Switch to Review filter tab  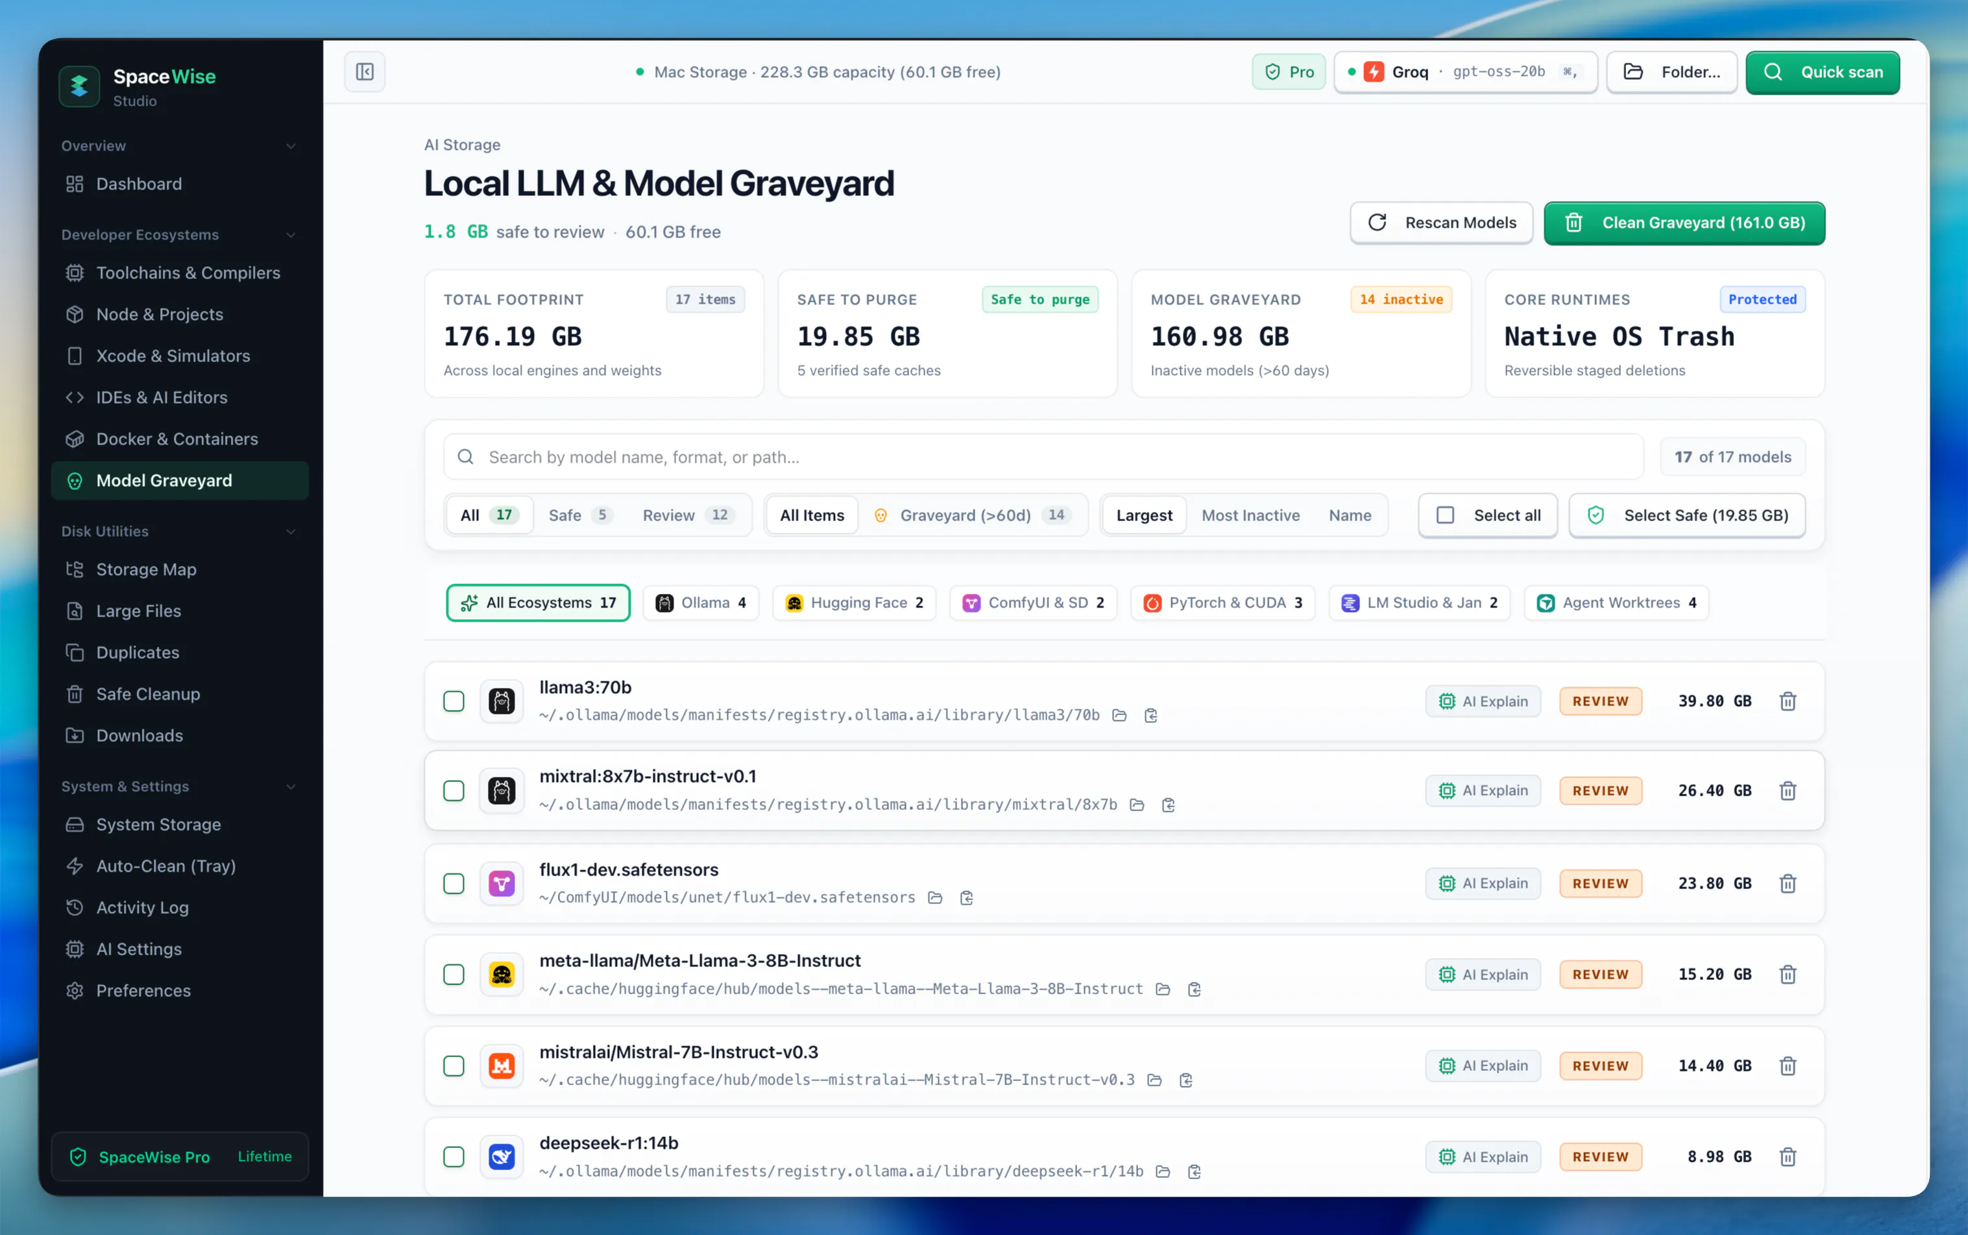click(x=688, y=515)
